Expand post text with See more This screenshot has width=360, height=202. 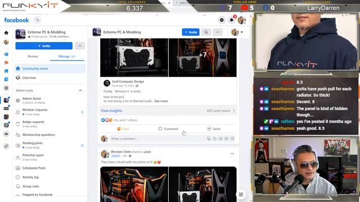click(161, 101)
